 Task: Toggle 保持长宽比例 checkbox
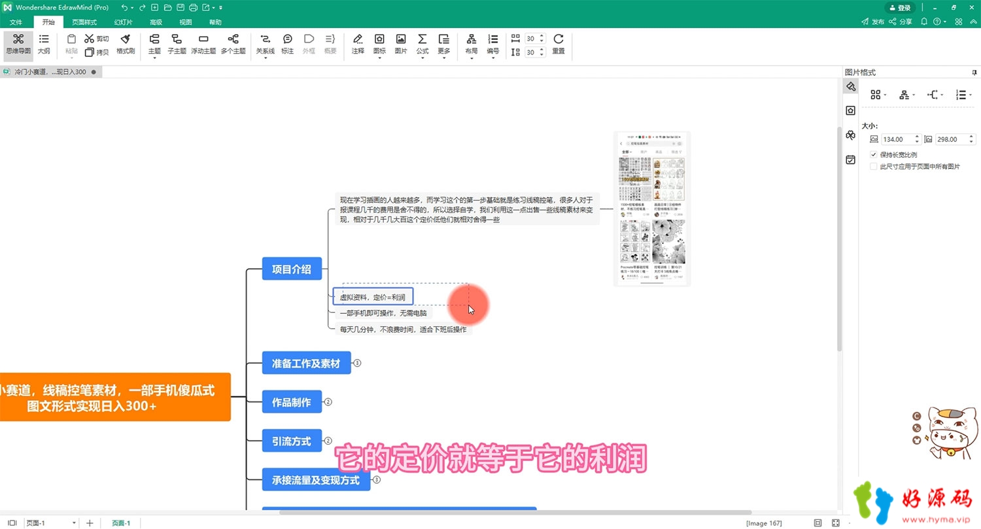pyautogui.click(x=873, y=155)
